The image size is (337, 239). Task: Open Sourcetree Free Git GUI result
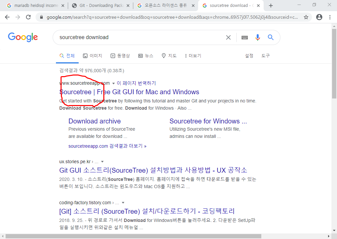tap(129, 92)
